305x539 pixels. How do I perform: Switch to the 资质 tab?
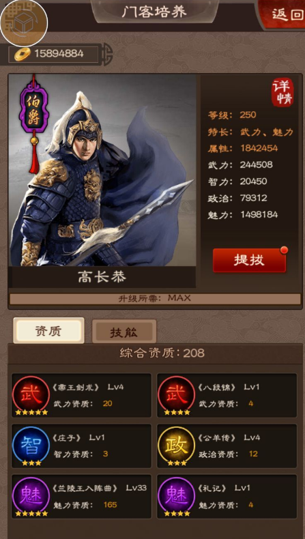pos(48,330)
